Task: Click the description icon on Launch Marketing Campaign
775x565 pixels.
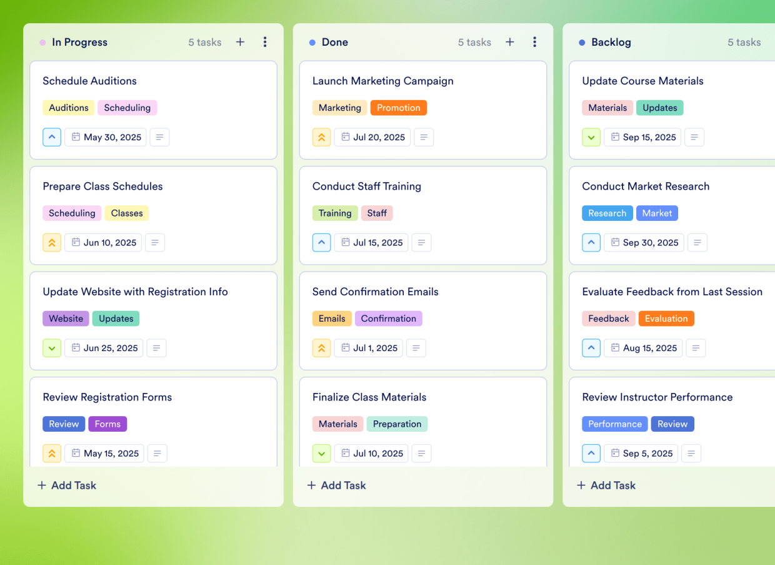Action: [x=424, y=137]
